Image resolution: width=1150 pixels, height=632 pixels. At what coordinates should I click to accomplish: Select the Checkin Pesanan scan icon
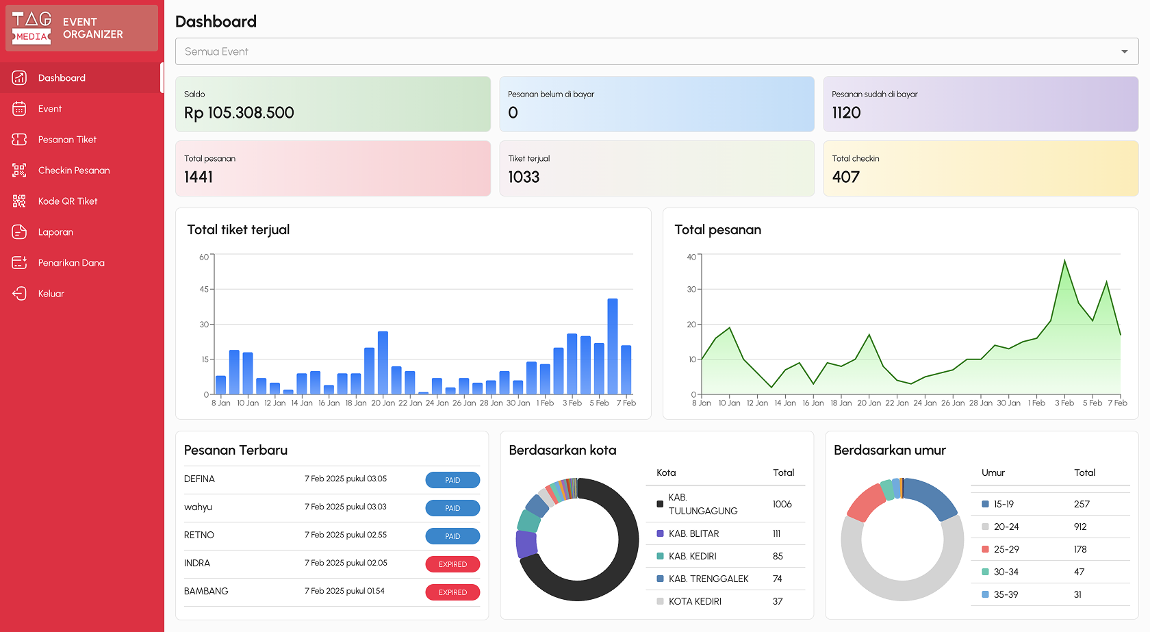[19, 170]
